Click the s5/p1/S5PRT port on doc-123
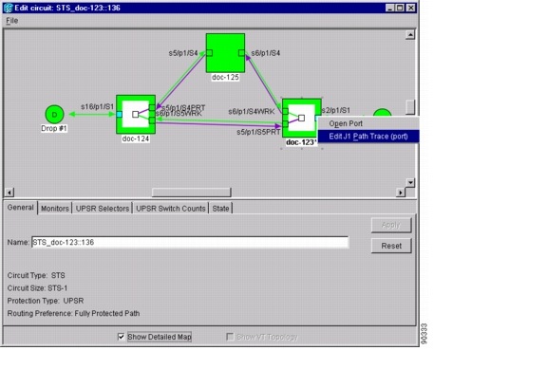The image size is (547, 369). (x=285, y=124)
